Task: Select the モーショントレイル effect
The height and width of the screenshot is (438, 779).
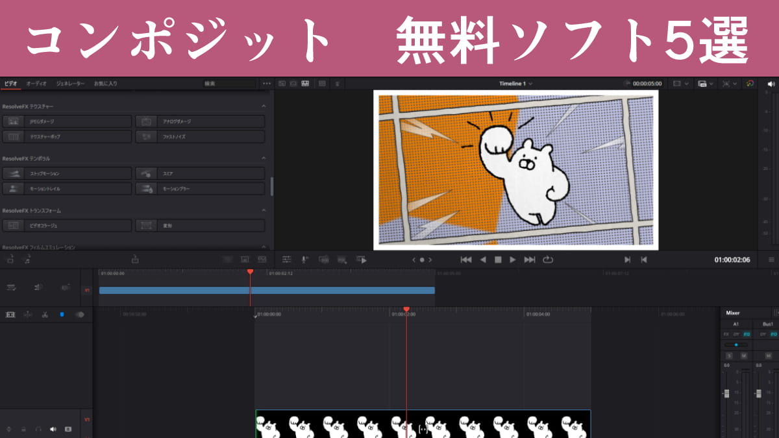Action: (68, 189)
